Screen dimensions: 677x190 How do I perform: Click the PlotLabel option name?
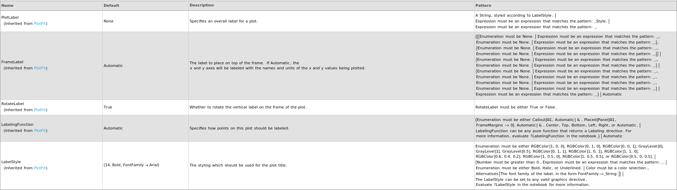(x=10, y=18)
